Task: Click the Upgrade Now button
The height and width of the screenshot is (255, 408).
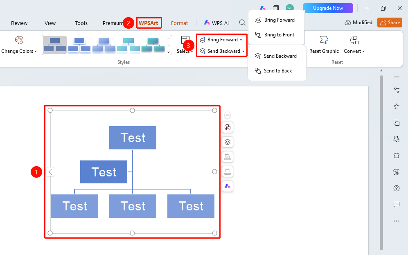Action: tap(328, 8)
